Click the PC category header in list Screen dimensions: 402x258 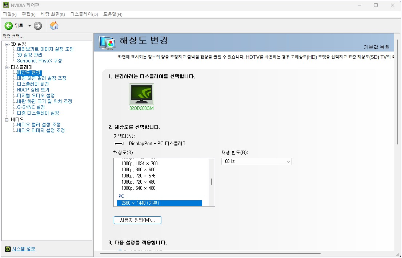[x=121, y=196]
